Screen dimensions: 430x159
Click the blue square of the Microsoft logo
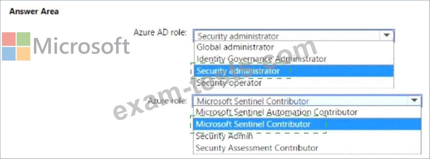pos(9,54)
